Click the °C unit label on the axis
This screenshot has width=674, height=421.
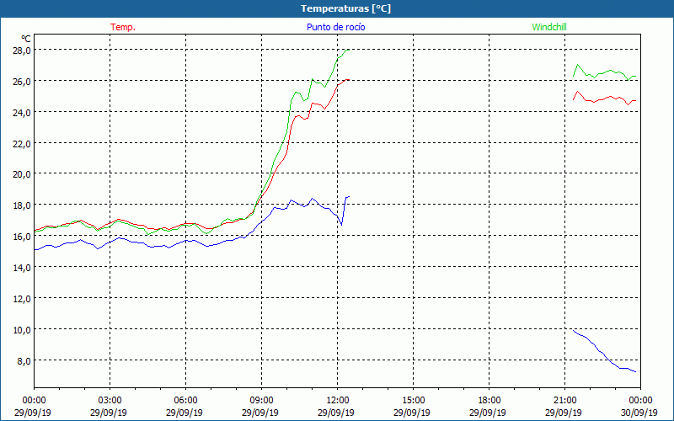[26, 39]
